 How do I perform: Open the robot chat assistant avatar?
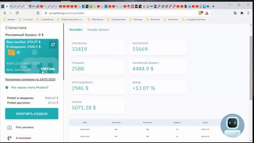click(x=233, y=126)
